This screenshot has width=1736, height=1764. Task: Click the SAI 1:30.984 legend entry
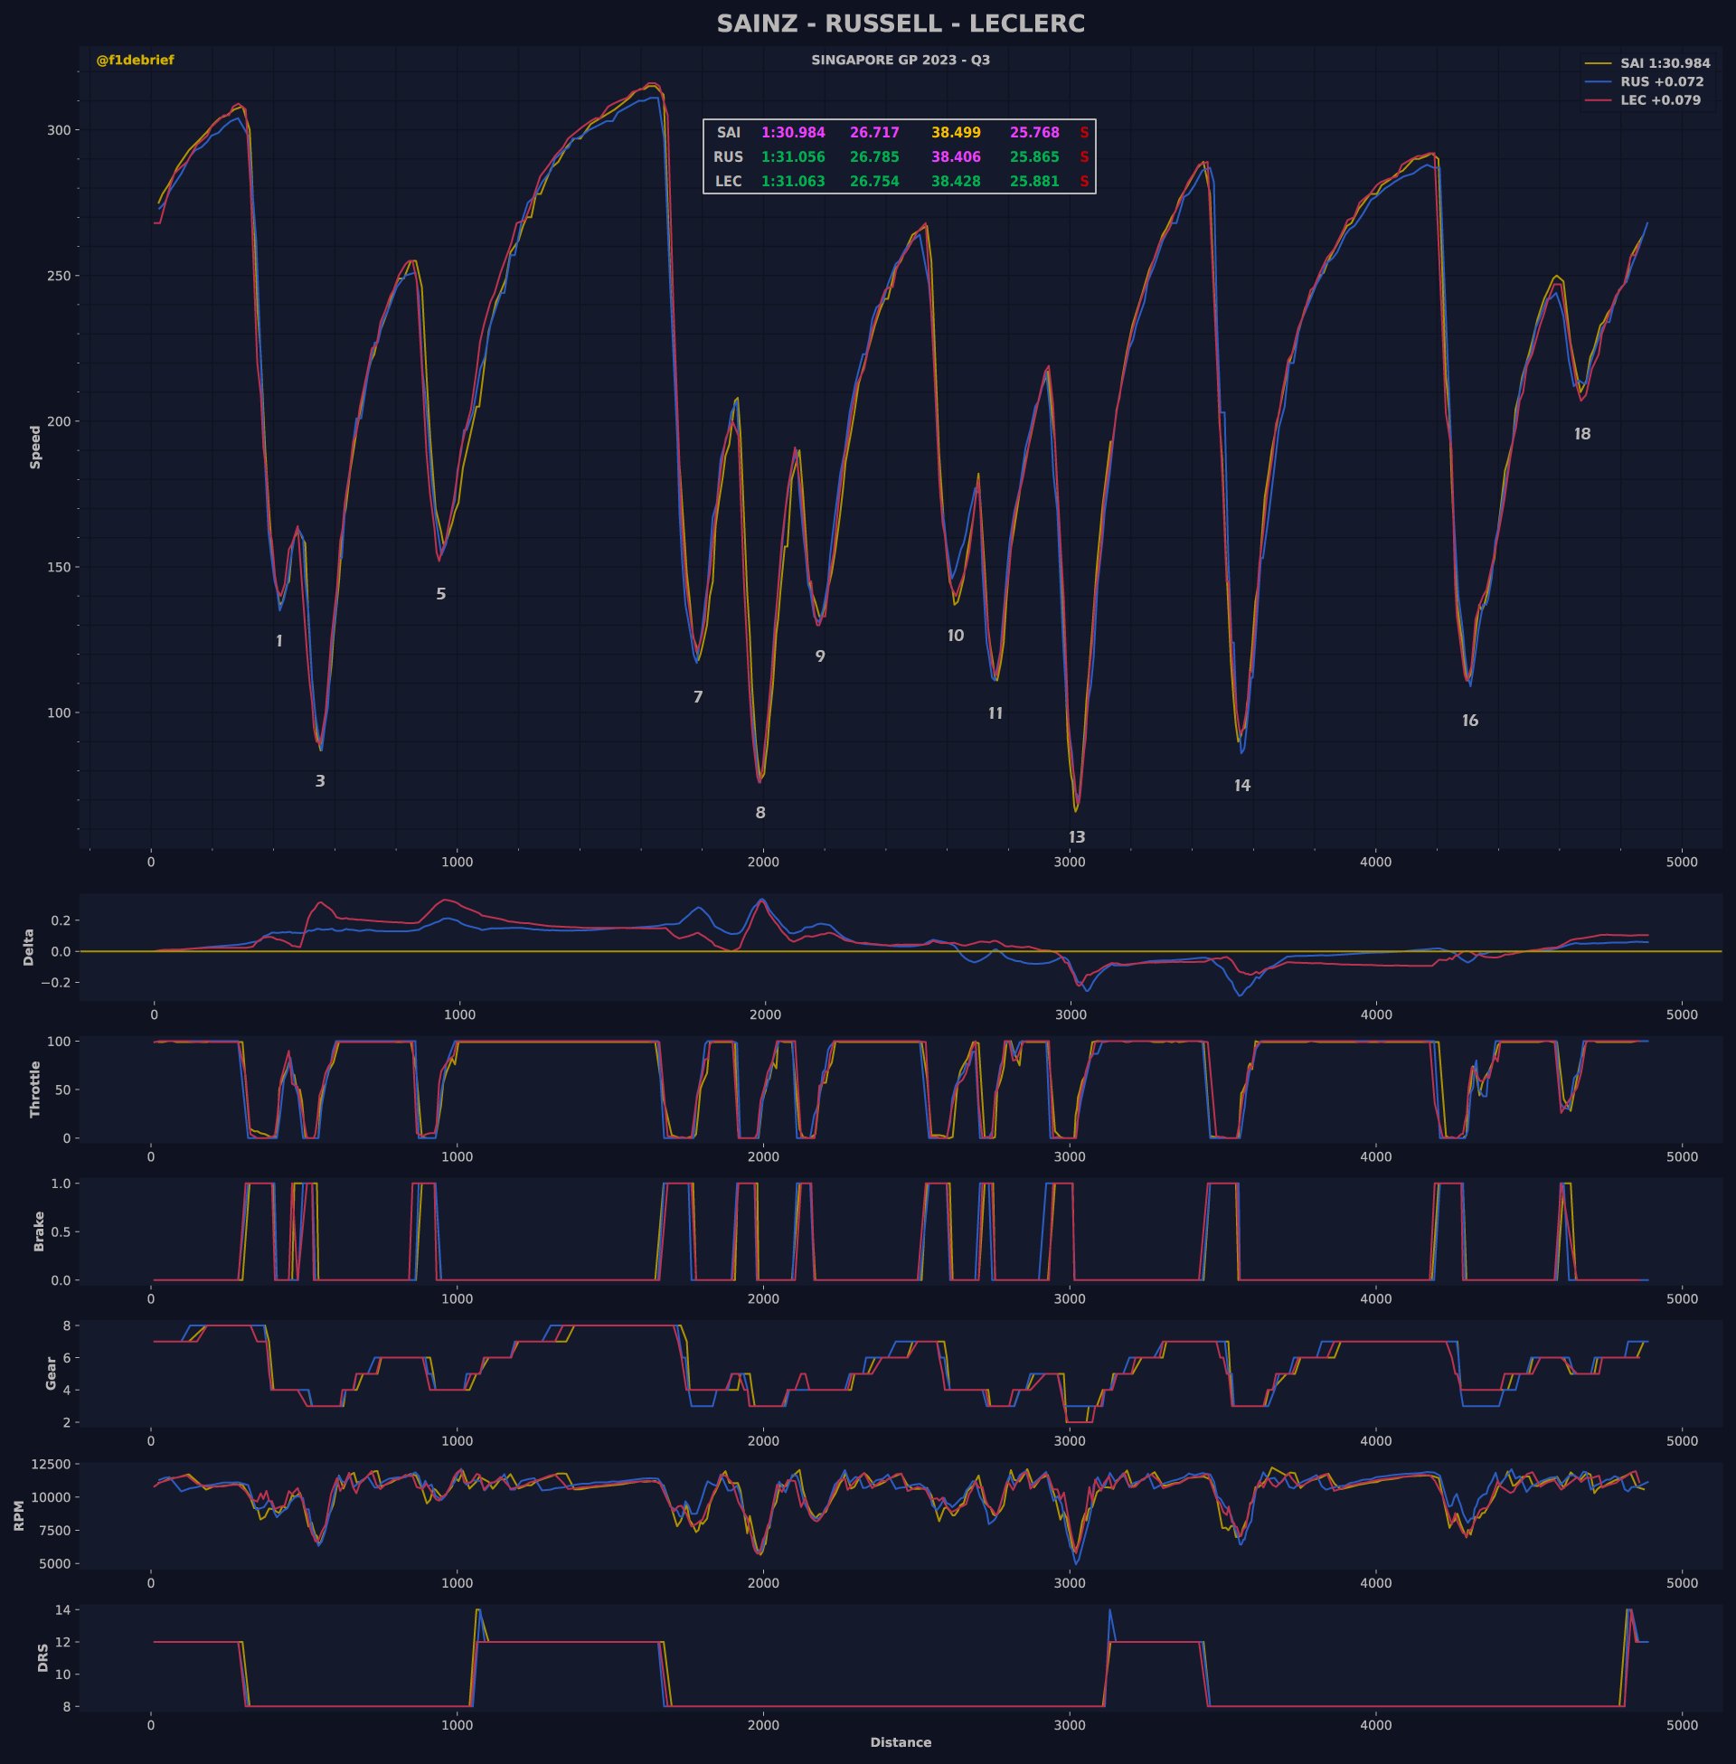pyautogui.click(x=1664, y=64)
